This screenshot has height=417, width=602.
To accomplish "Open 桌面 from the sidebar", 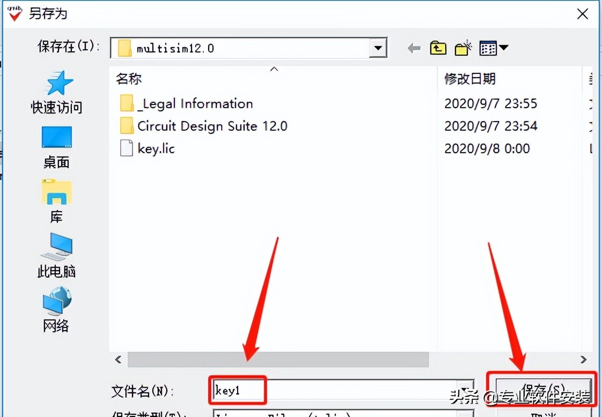I will 56,146.
